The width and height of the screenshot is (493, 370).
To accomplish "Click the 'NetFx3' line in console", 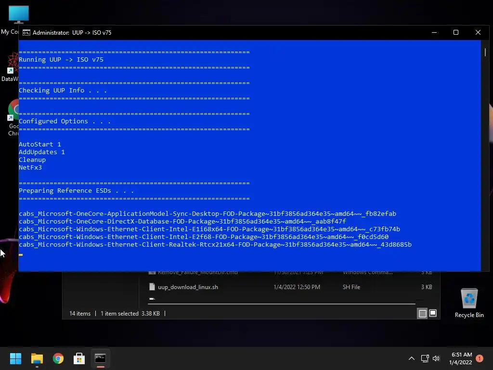I will pyautogui.click(x=30, y=167).
